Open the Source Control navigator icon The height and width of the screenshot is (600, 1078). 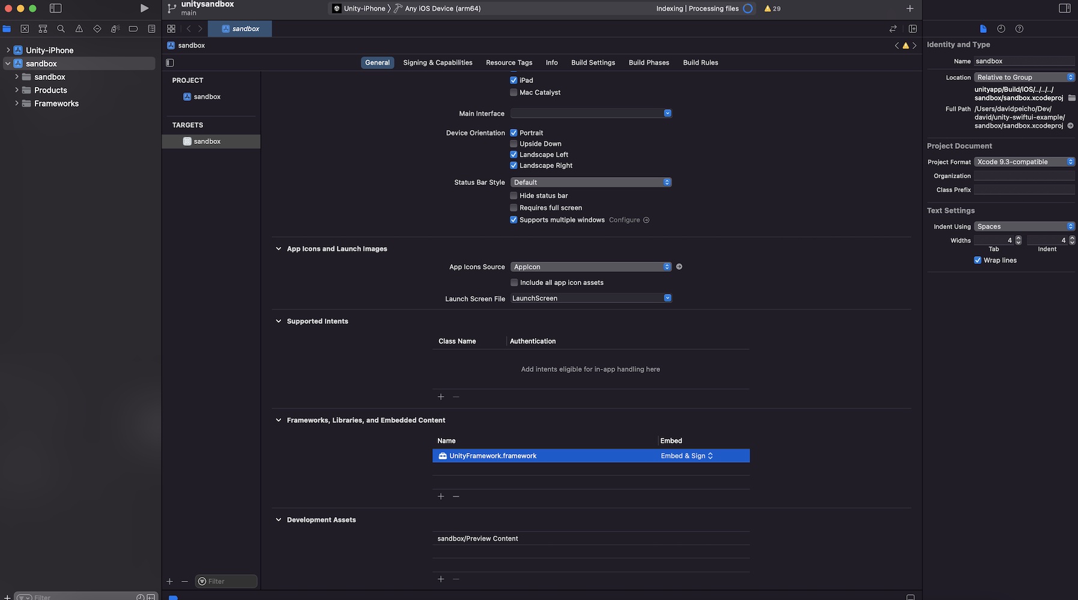[x=25, y=29]
